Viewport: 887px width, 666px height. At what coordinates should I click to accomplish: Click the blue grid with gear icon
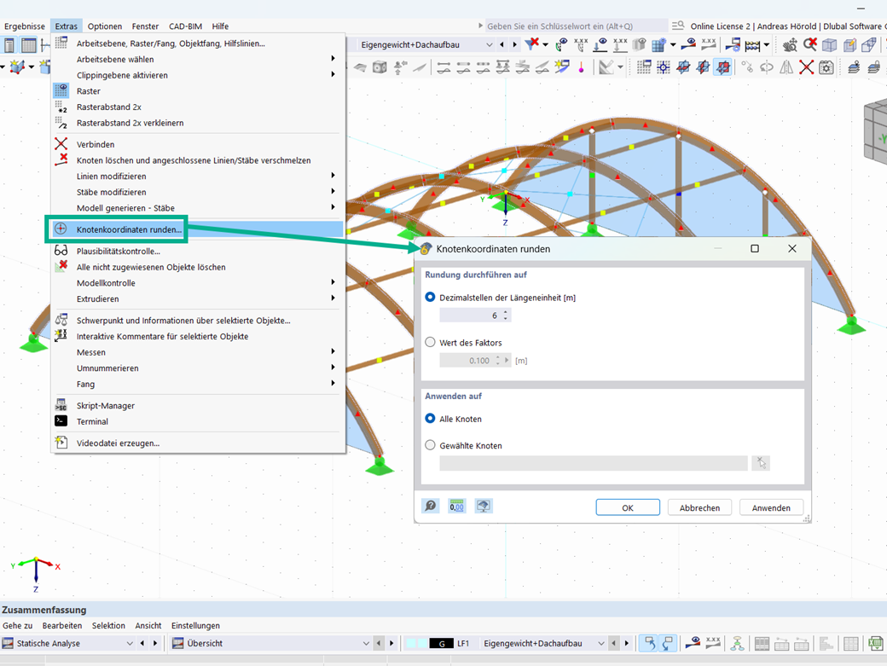(658, 44)
